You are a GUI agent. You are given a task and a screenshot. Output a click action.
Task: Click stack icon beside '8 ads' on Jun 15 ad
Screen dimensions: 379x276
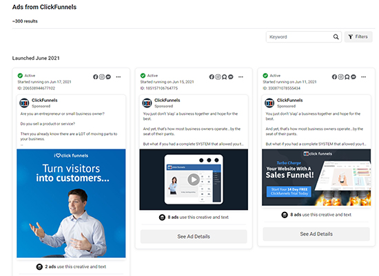coord(162,217)
